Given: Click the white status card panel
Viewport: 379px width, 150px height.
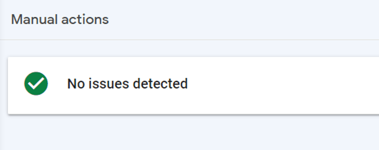Looking at the screenshot, I should pyautogui.click(x=193, y=85).
